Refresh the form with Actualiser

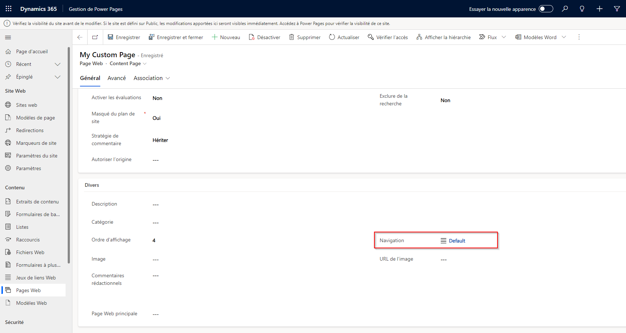pos(344,37)
